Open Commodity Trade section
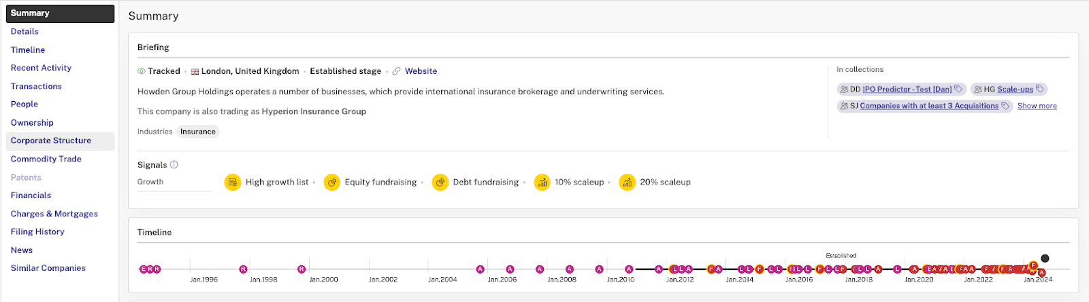The width and height of the screenshot is (1089, 302). tap(46, 159)
